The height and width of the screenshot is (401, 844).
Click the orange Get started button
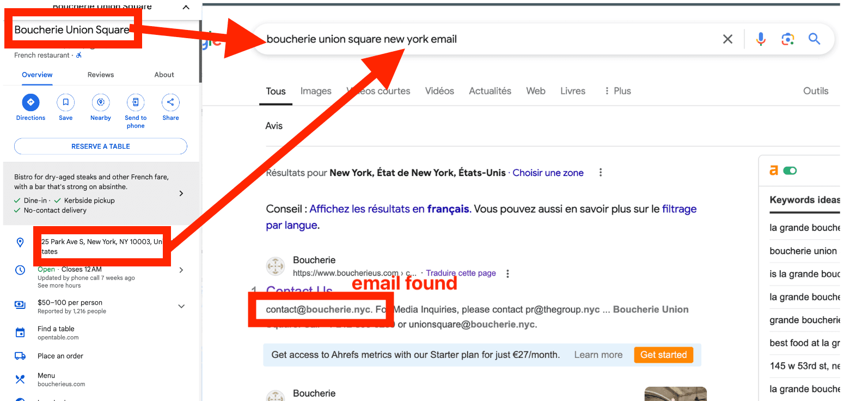(x=663, y=355)
